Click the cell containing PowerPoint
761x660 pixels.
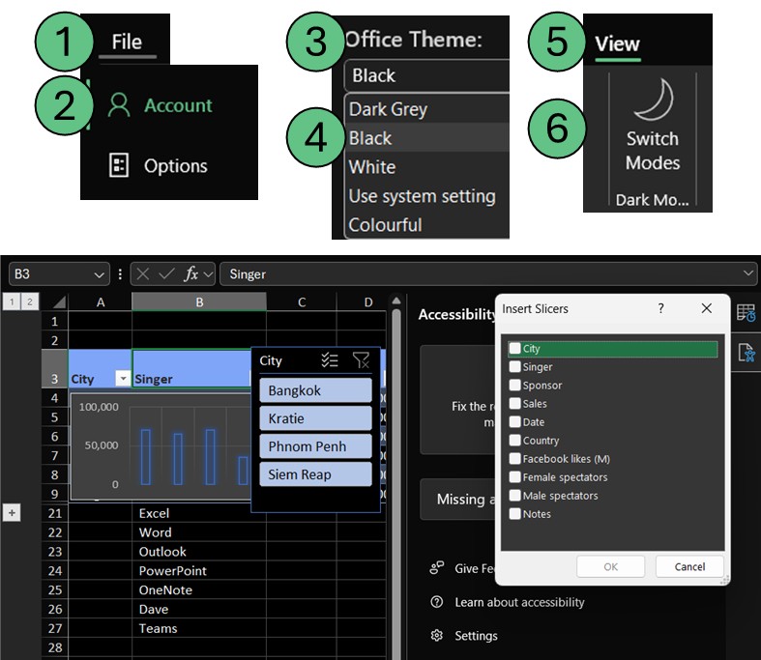(199, 571)
